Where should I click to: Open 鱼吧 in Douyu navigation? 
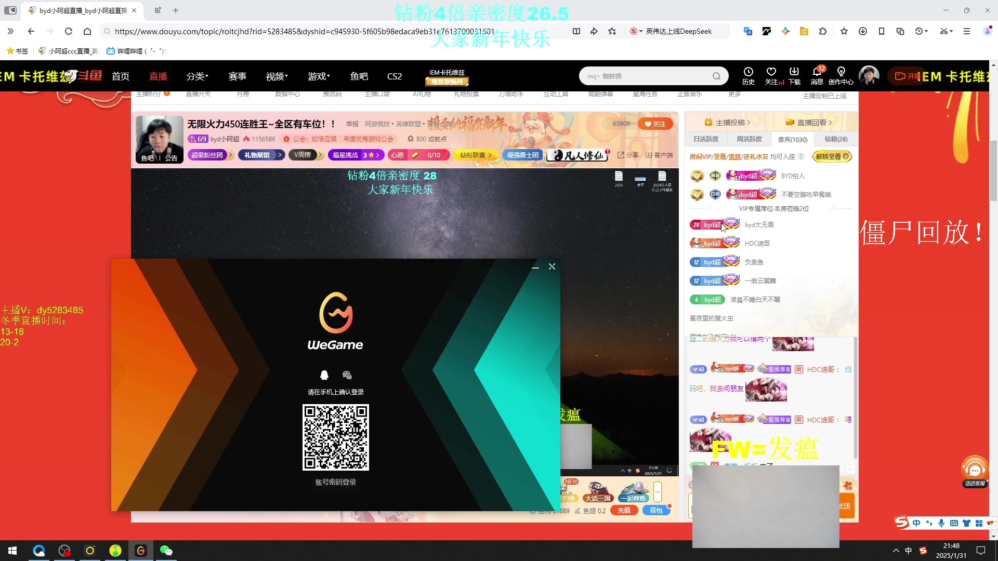[x=359, y=76]
